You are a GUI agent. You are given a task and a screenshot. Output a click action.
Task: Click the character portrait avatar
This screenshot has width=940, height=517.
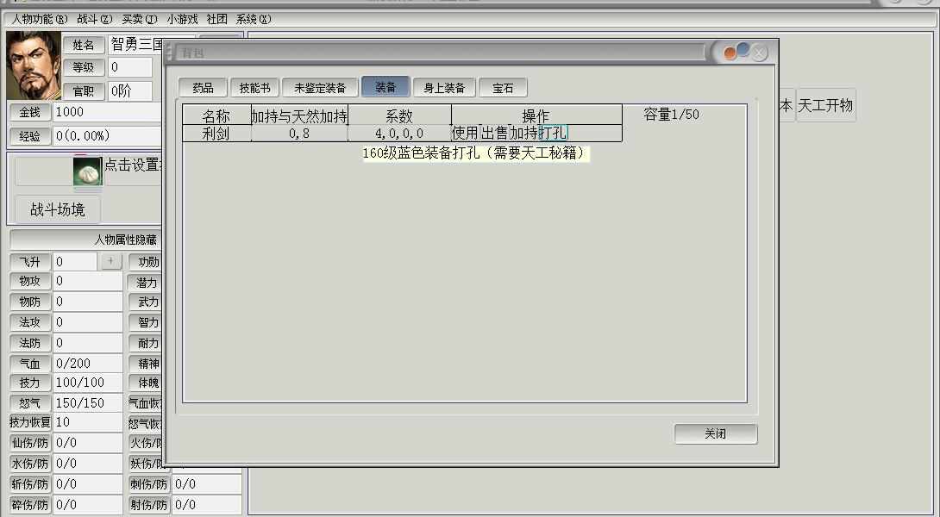tap(34, 65)
